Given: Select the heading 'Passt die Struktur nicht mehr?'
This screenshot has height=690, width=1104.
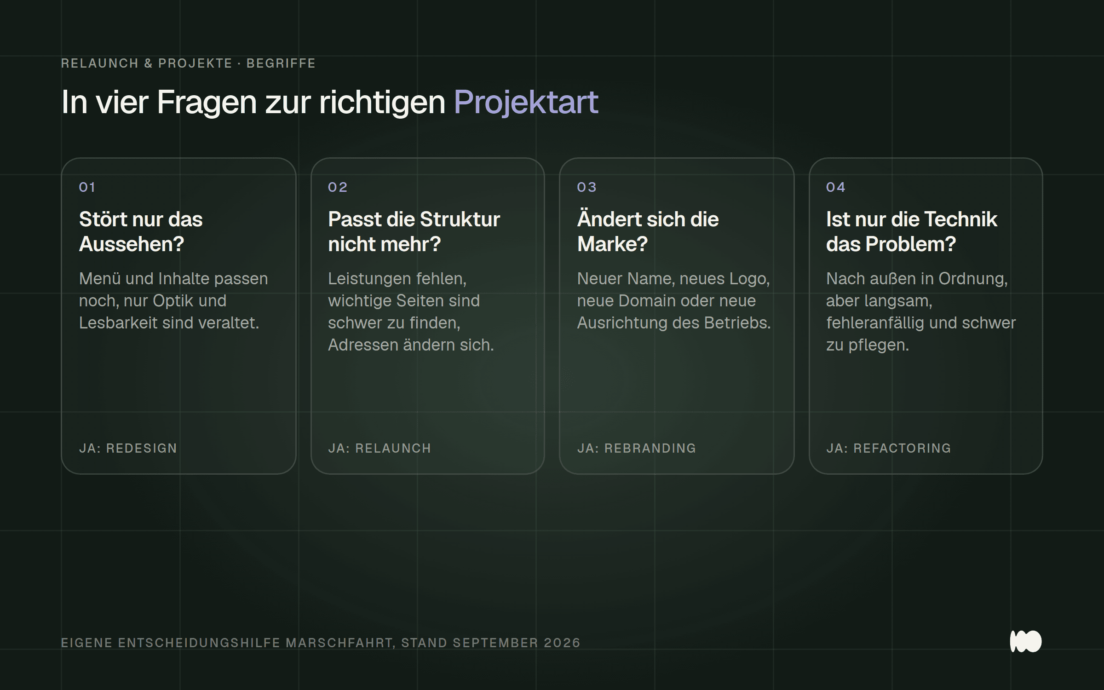Looking at the screenshot, I should click(x=414, y=231).
